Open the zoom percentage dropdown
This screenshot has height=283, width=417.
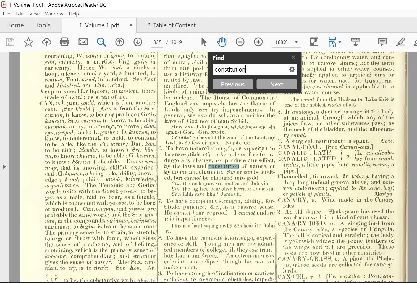pos(296,42)
